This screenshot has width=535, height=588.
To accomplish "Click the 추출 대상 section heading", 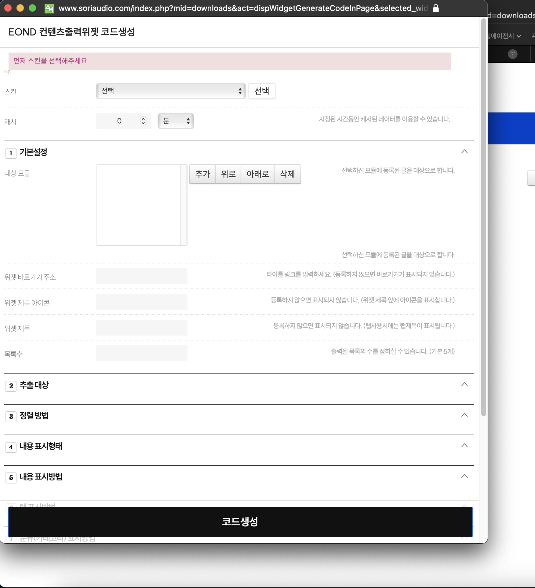I will [34, 385].
